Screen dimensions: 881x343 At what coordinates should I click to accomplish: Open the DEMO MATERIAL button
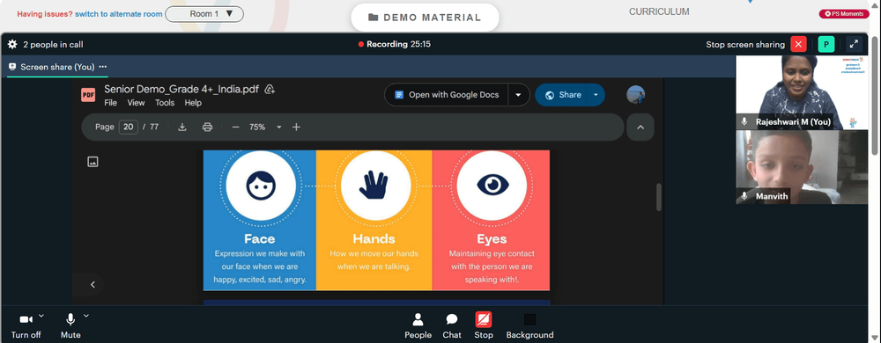(x=425, y=18)
